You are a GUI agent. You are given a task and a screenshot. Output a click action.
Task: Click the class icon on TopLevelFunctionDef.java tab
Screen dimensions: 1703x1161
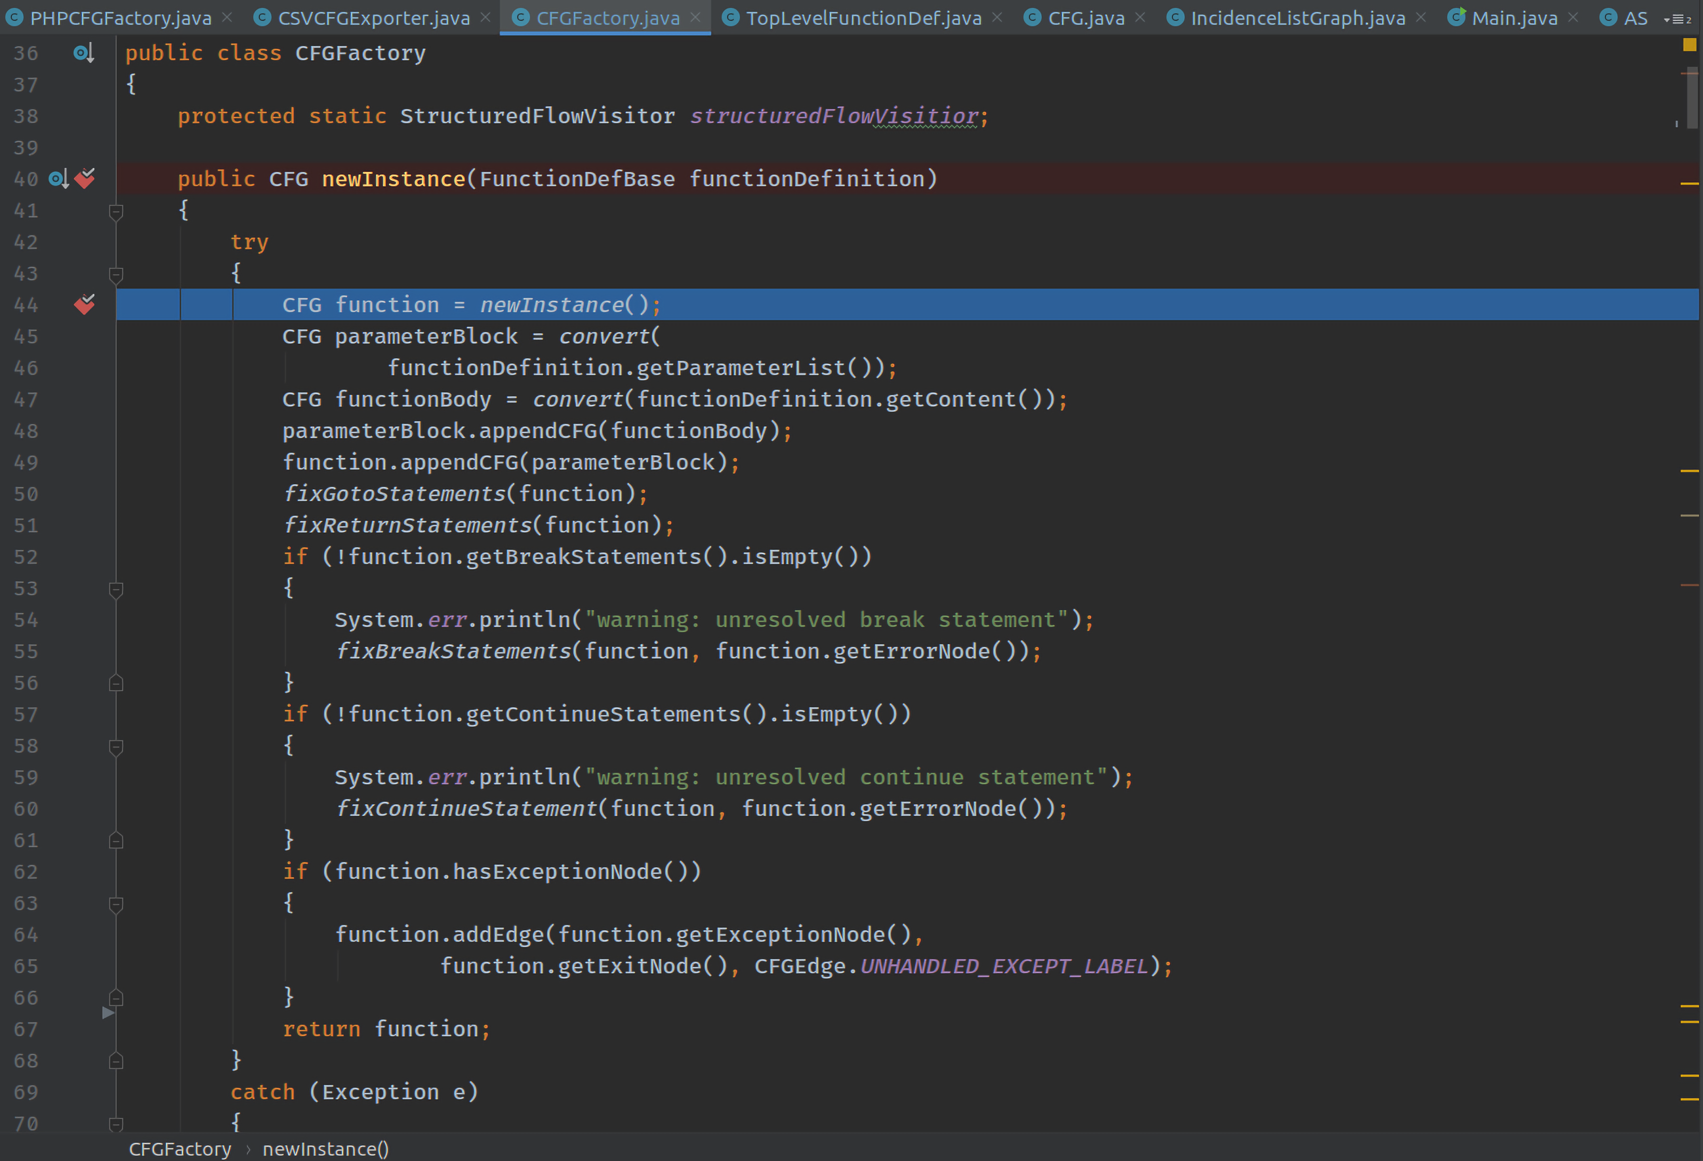[730, 18]
